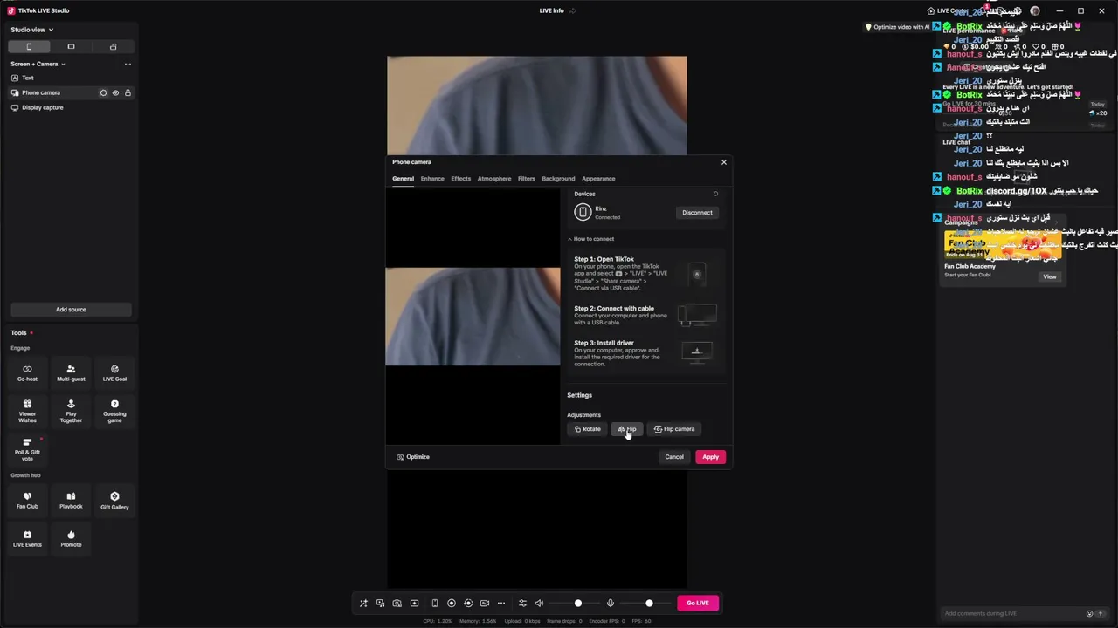Viewport: 1118px width, 628px height.
Task: Open audio mixer settings sliders icon
Action: click(522, 603)
